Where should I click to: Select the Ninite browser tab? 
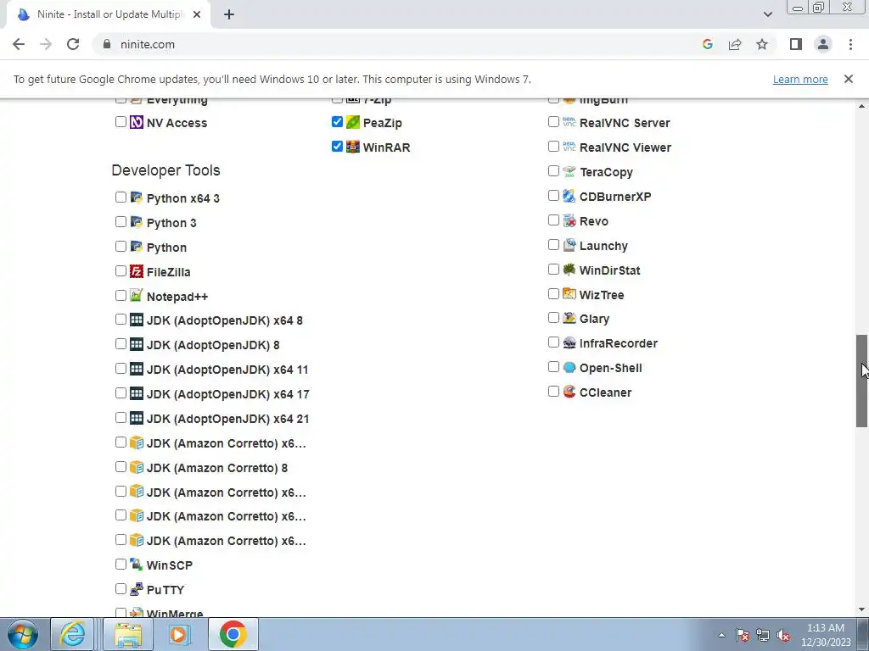[x=109, y=14]
